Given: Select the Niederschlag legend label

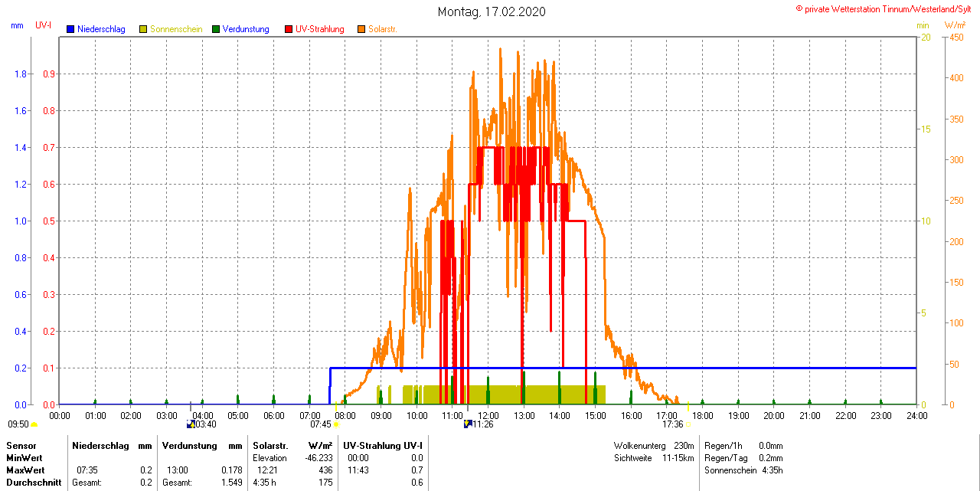Looking at the screenshot, I should click(x=101, y=29).
